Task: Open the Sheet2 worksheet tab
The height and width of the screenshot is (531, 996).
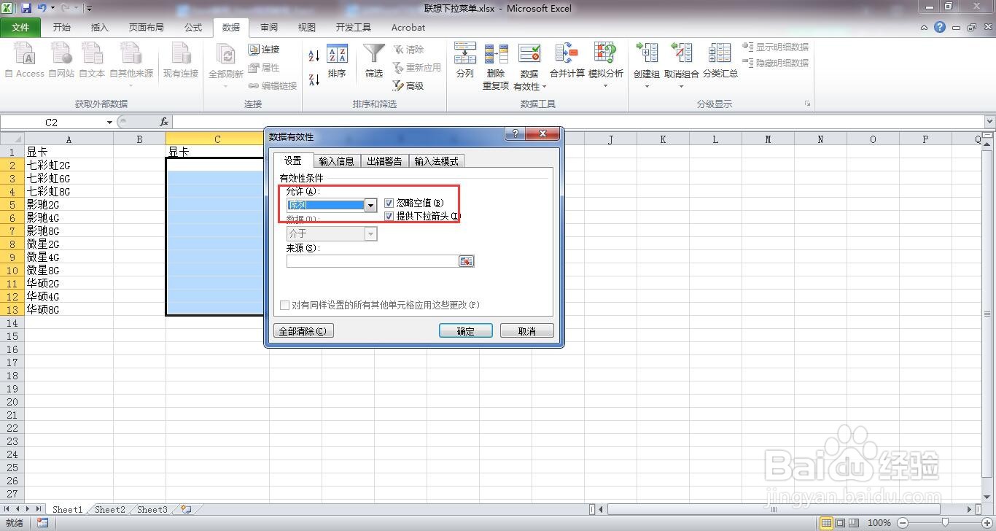Action: pyautogui.click(x=110, y=510)
